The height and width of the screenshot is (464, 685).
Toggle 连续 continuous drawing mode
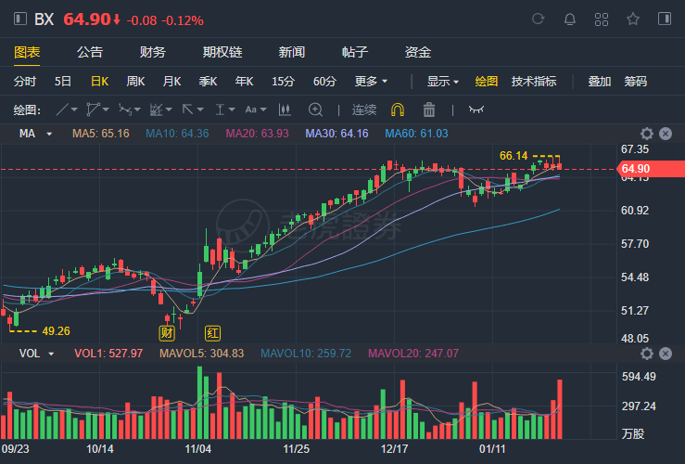pyautogui.click(x=364, y=110)
